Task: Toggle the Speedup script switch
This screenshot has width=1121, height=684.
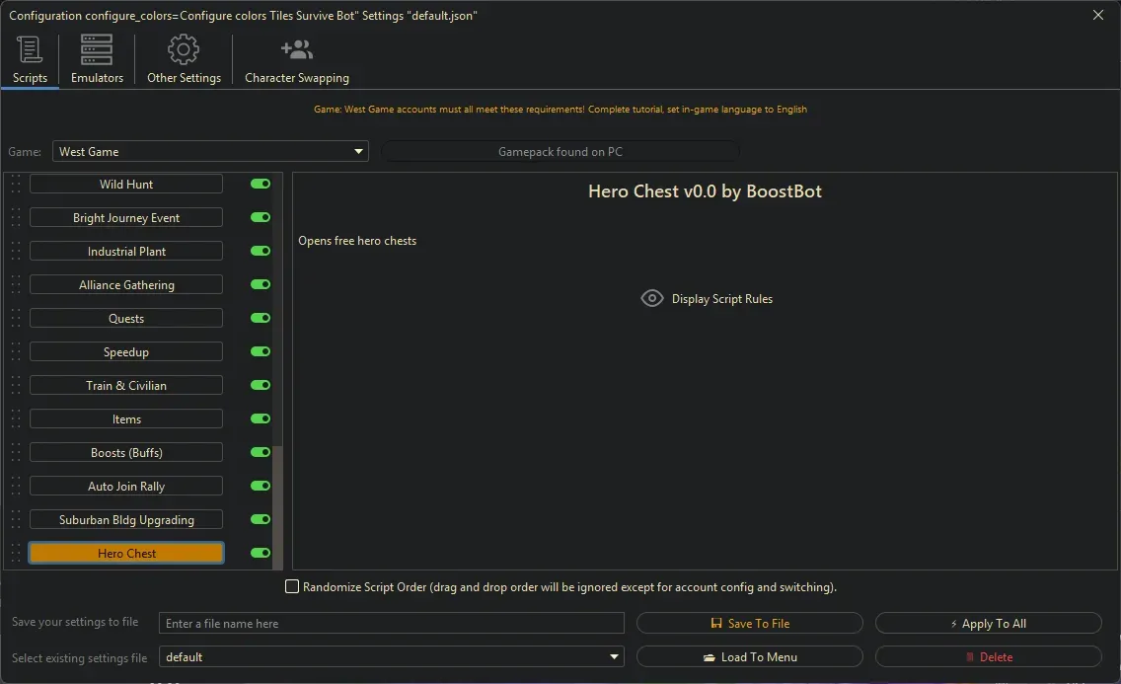Action: point(260,351)
